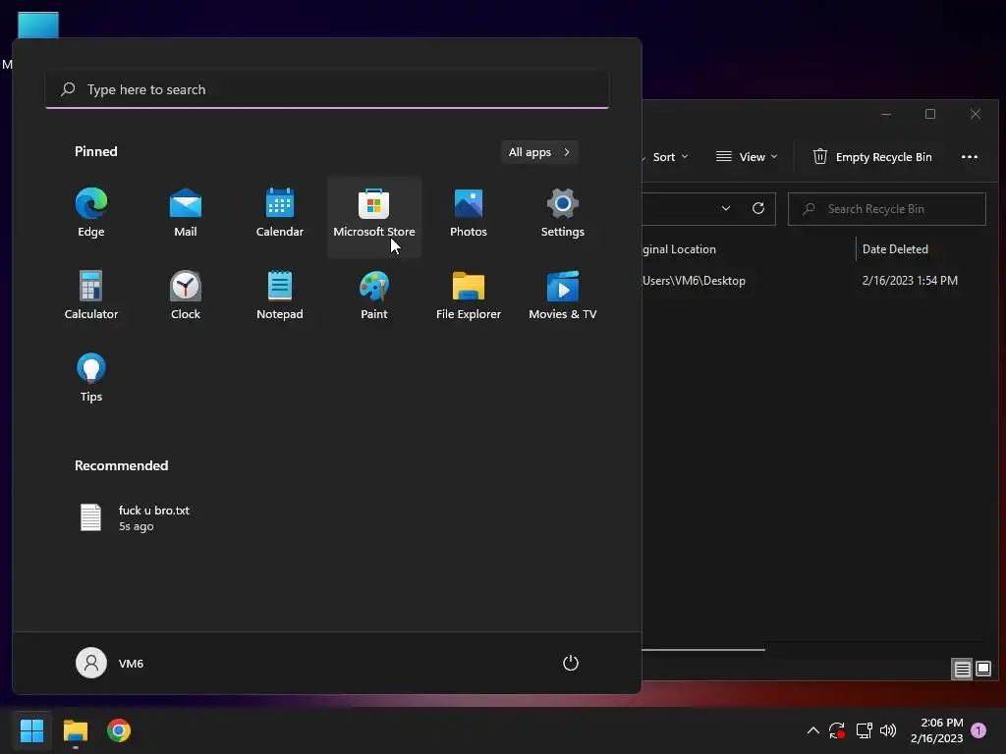This screenshot has width=1006, height=754.
Task: Expand the Sort dropdown in Recycle Bin
Action: pyautogui.click(x=670, y=157)
